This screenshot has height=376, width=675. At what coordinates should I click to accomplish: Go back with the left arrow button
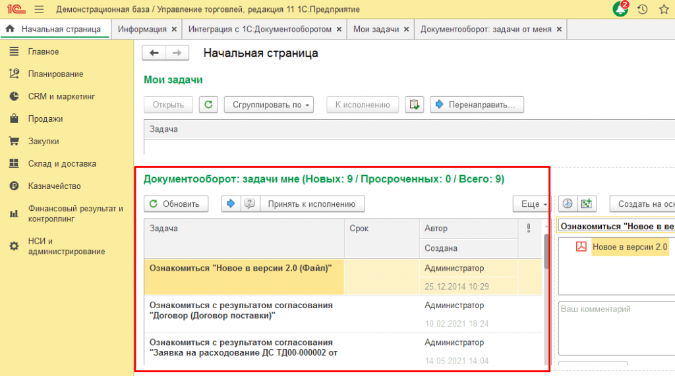tap(154, 53)
